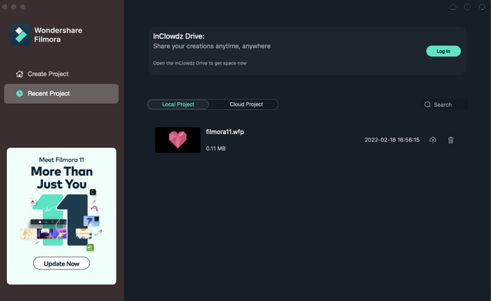Open the filmora11.wfp heart thumbnail
This screenshot has height=301, width=491.
(177, 140)
